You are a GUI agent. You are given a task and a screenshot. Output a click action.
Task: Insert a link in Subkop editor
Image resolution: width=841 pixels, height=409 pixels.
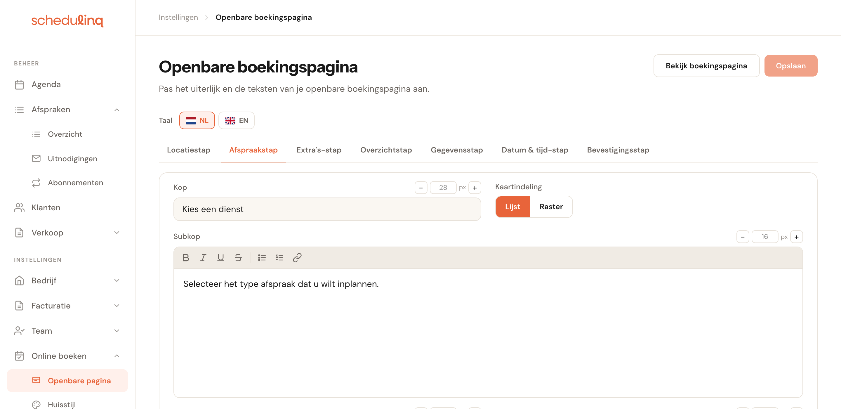[297, 258]
